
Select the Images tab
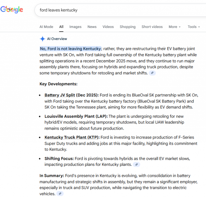(x=75, y=27)
